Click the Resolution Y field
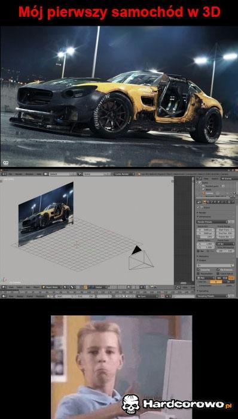 pos(206,233)
